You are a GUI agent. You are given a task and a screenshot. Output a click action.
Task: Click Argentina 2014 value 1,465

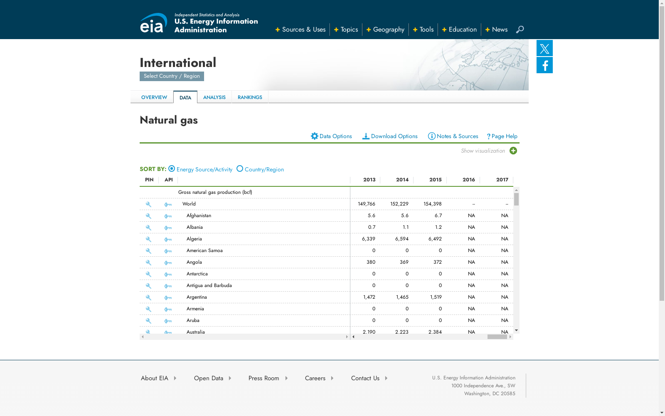(x=402, y=297)
